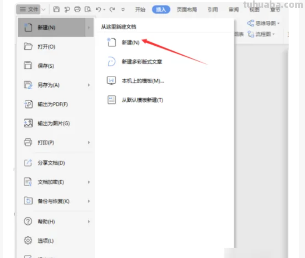The width and height of the screenshot is (305, 258).
Task: Switch to the 页面布局 tab
Action: pyautogui.click(x=187, y=9)
